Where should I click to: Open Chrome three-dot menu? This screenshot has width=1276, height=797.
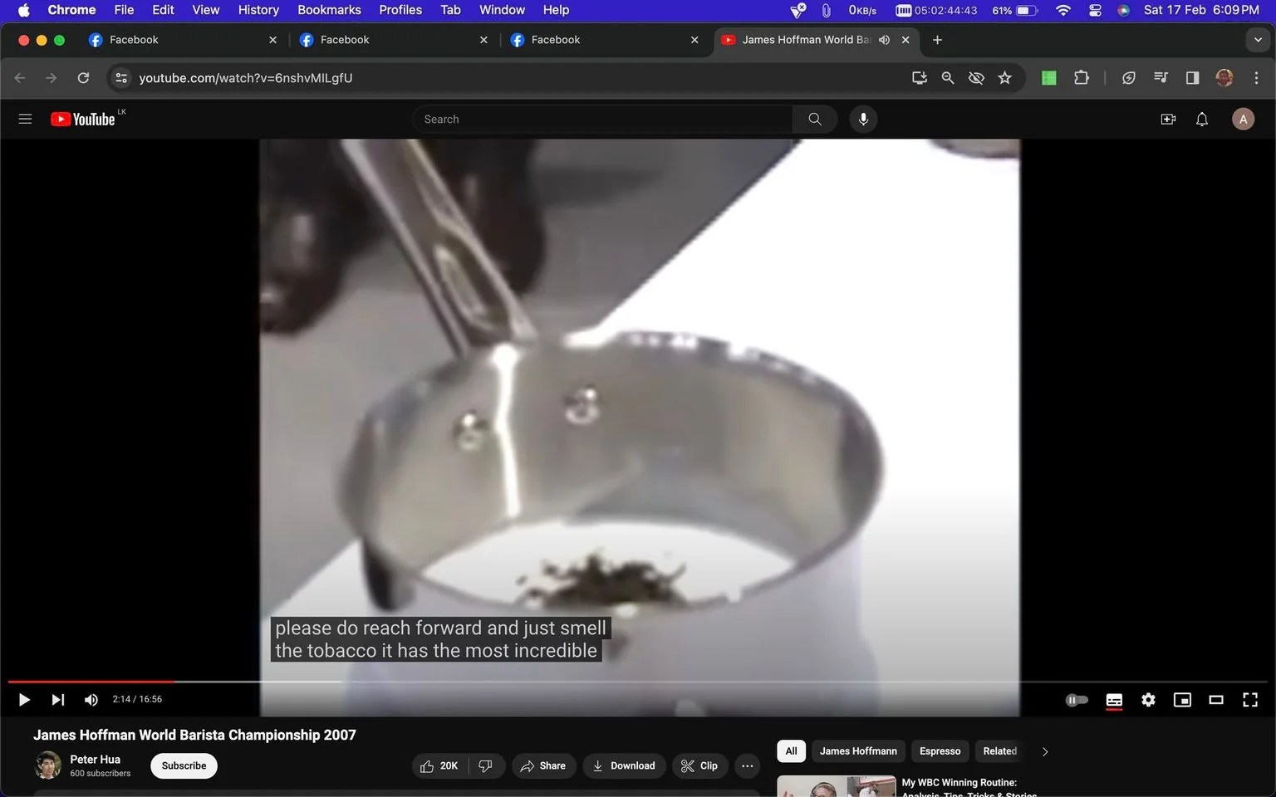[1256, 77]
